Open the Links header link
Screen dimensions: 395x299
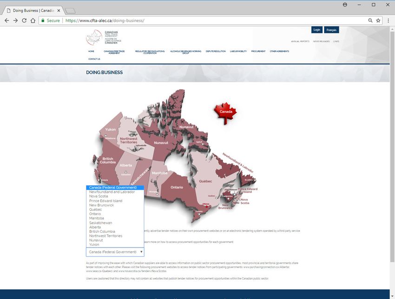(336, 41)
